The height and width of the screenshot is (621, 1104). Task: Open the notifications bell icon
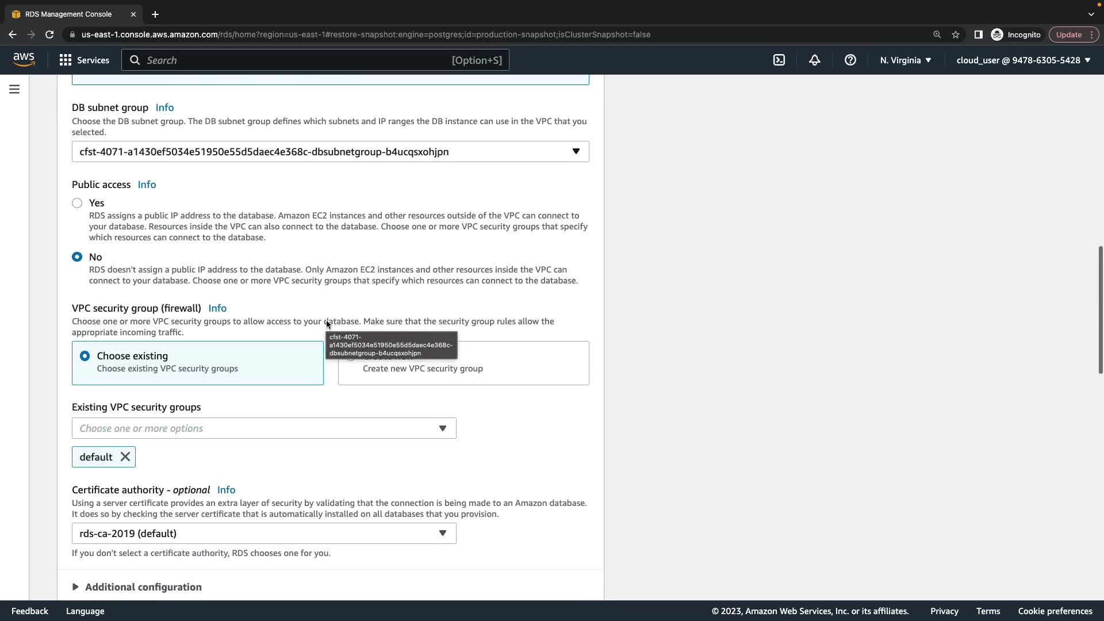pos(815,60)
